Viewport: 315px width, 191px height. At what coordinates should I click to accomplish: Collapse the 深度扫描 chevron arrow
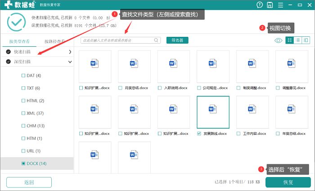point(70,62)
